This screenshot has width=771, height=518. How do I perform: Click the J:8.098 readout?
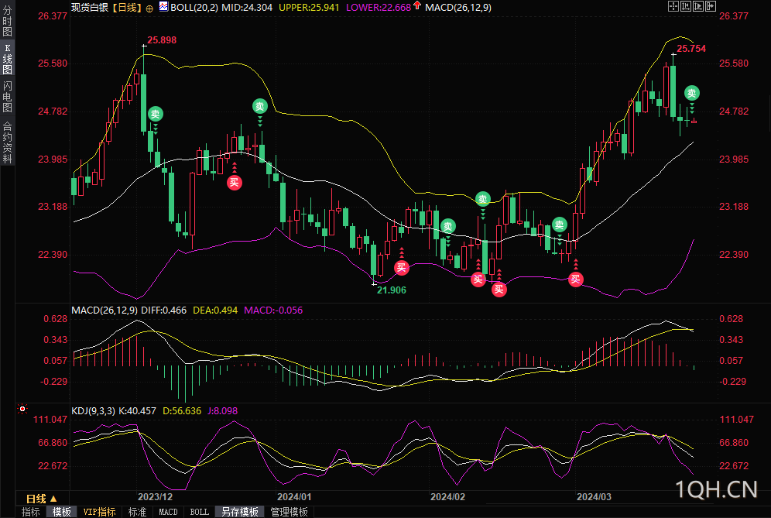pos(222,410)
